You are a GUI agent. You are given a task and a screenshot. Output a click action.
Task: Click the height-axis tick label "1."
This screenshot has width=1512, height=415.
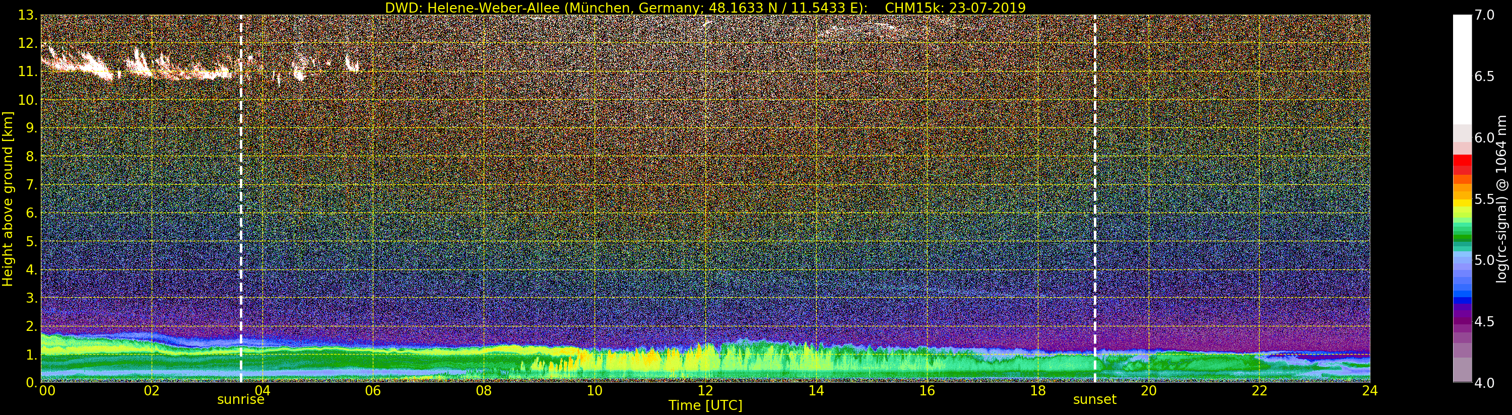[32, 354]
